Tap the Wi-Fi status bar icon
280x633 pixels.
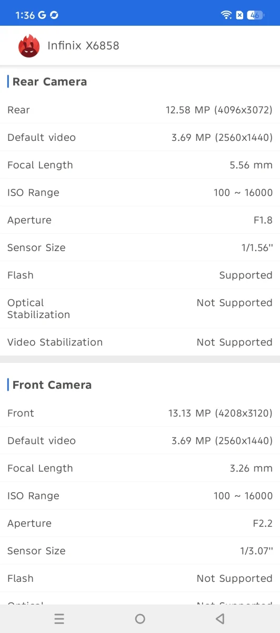coord(226,15)
